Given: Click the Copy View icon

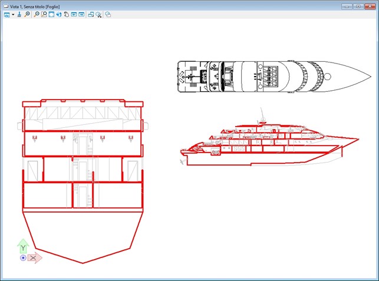Looking at the screenshot, I should pyautogui.click(x=91, y=14).
